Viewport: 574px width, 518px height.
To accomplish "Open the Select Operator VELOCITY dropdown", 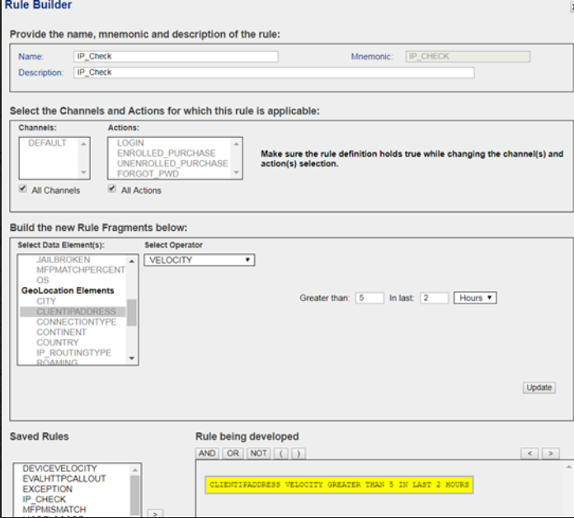I will pyautogui.click(x=199, y=260).
